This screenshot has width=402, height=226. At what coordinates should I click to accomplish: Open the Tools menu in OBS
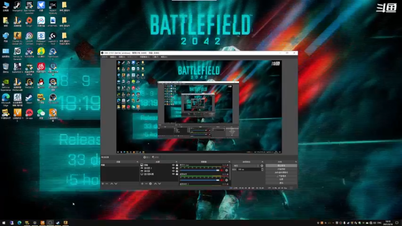tap(155, 57)
